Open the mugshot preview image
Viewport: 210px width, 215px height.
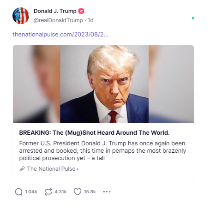104,84
